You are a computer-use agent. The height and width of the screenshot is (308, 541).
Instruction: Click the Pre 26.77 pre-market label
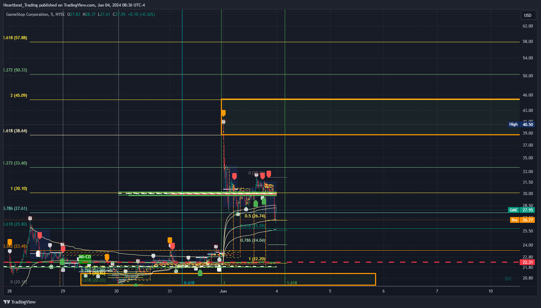coord(522,220)
